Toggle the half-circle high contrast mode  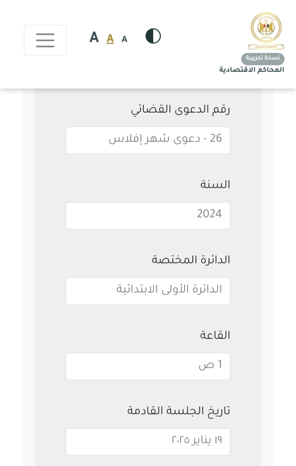coord(153,36)
